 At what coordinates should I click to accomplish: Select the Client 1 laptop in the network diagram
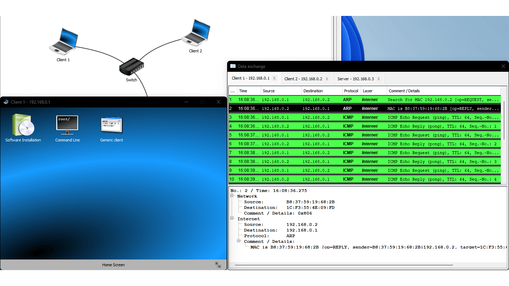(63, 42)
